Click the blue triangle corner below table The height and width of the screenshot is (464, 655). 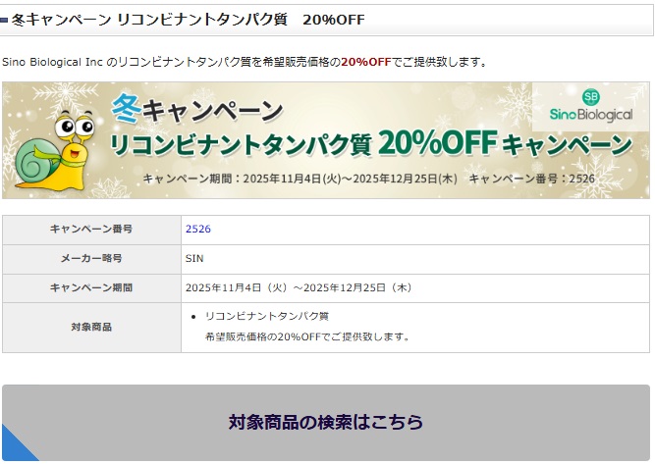tap(18, 446)
